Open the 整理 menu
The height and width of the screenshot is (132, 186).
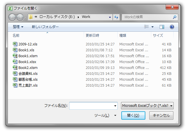[x=18, y=27]
